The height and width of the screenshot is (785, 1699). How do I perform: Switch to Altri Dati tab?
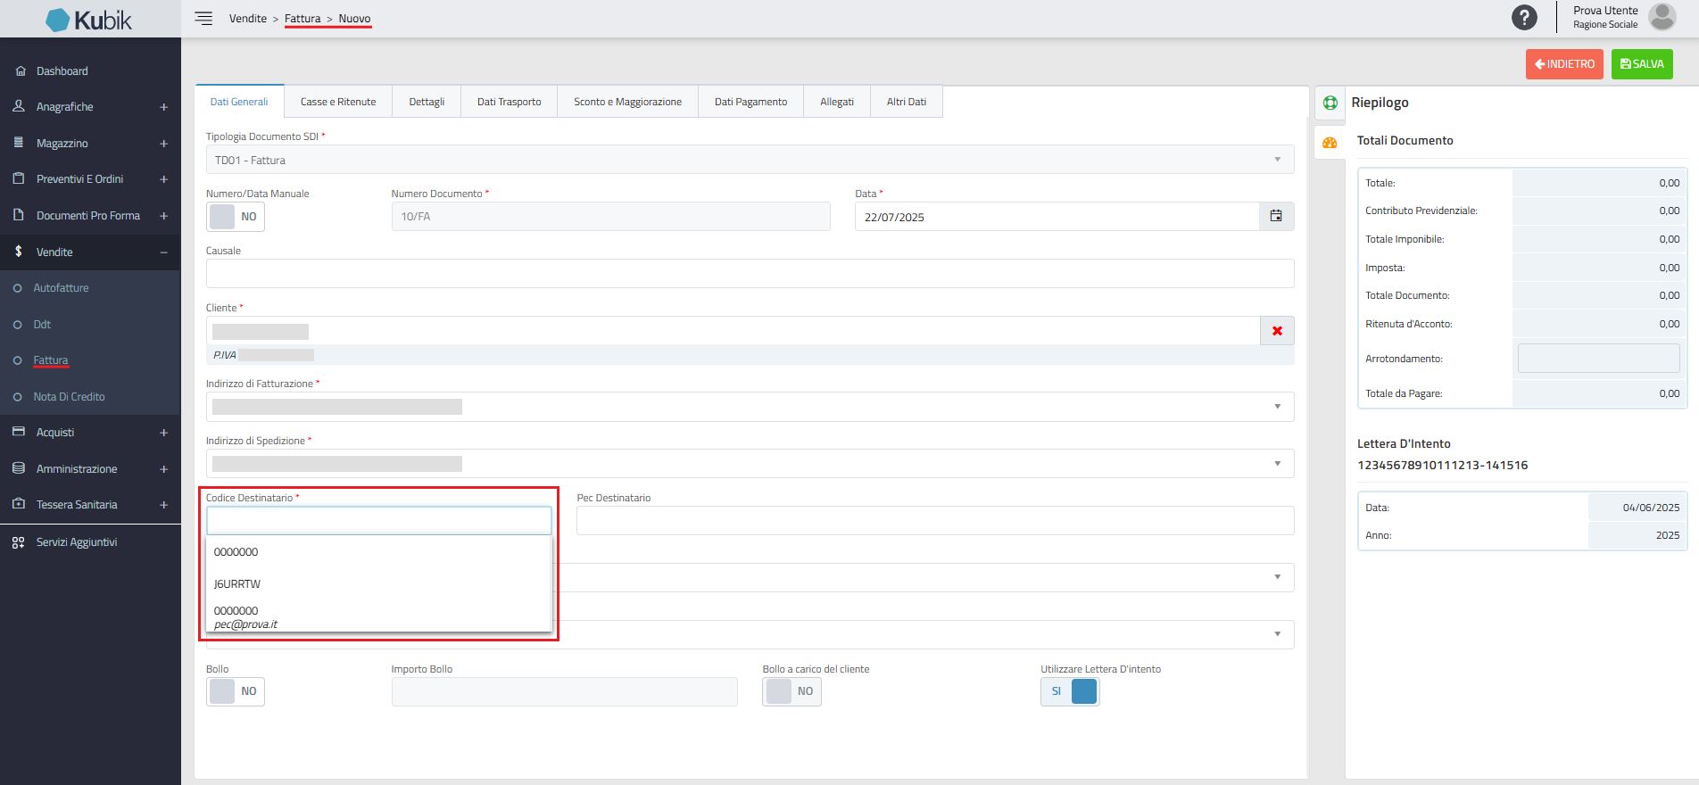[x=907, y=102]
